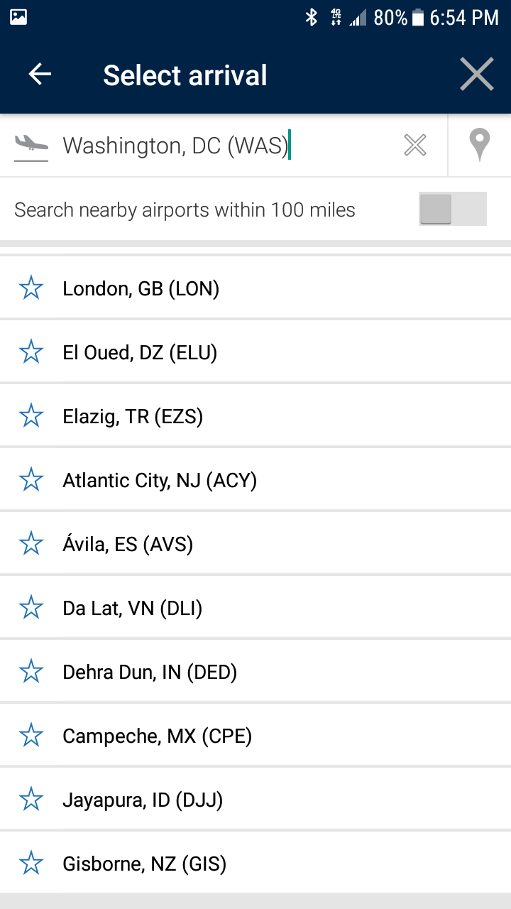Choose Atlantic City, NJ (ACY)
The height and width of the screenshot is (909, 511).
255,480
